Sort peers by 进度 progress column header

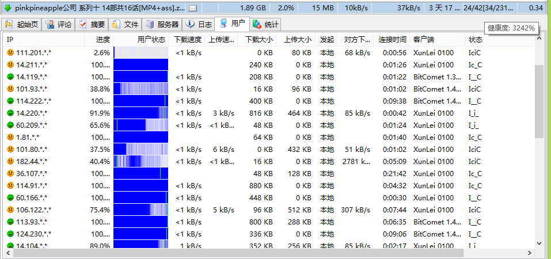tap(102, 40)
